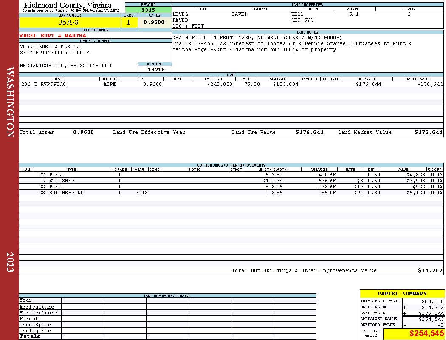Viewport: 446px width, 340px height.
Task: Click adjusted rate $184,004
Action: click(285, 84)
